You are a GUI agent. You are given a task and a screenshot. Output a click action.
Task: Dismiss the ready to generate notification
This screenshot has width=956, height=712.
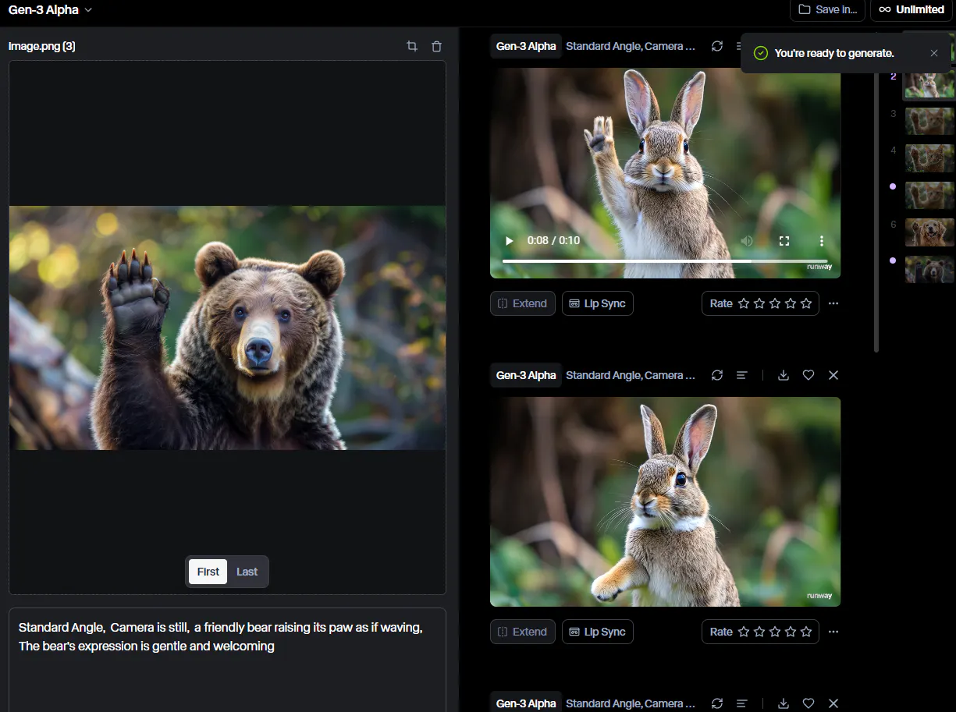tap(934, 53)
